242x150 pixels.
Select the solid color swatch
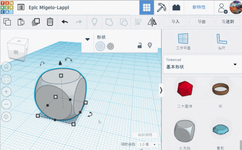[x=100, y=46]
